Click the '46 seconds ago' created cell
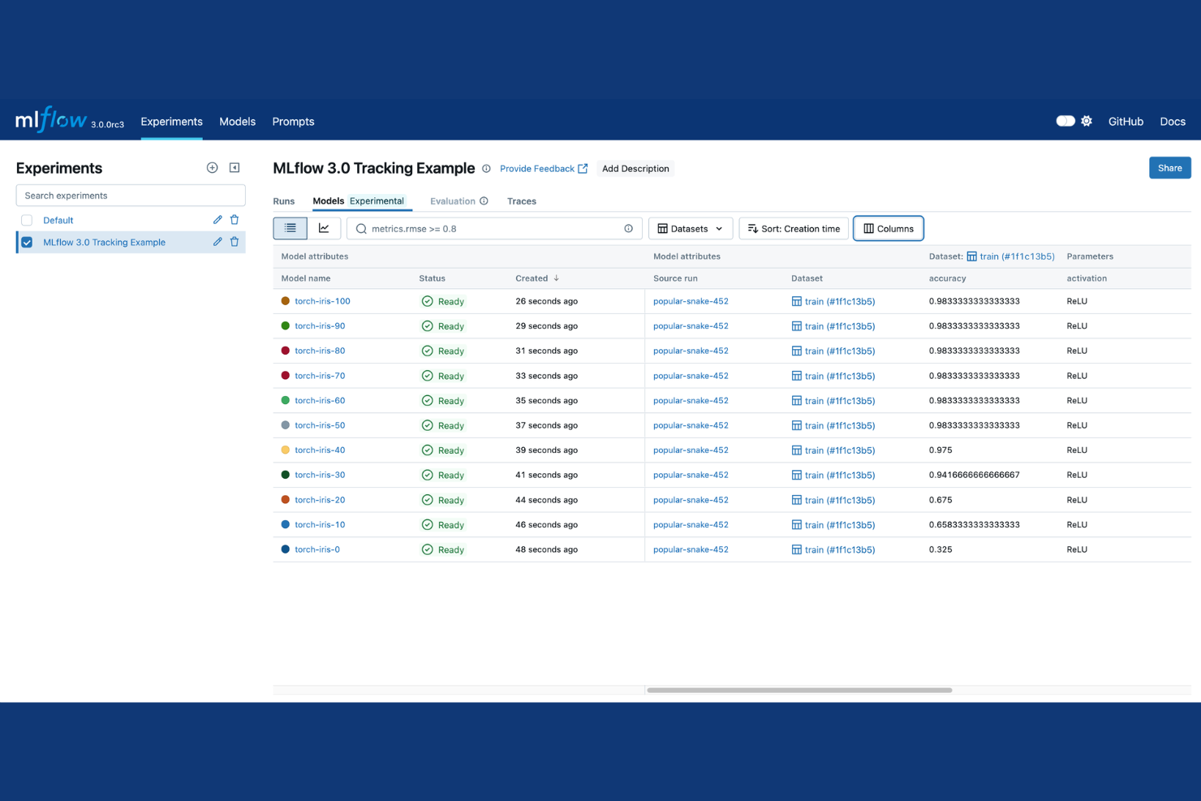The width and height of the screenshot is (1201, 801). coord(546,525)
